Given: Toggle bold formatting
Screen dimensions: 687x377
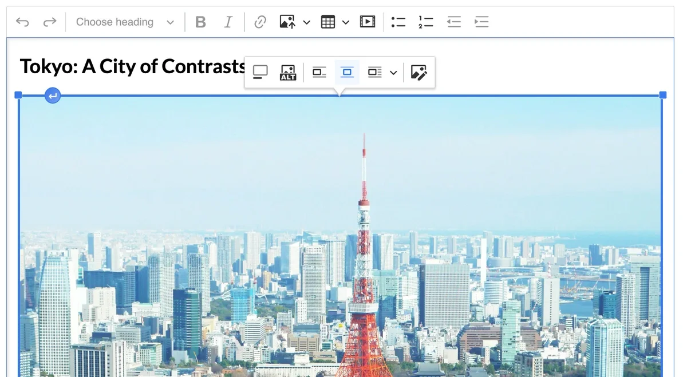Looking at the screenshot, I should pyautogui.click(x=200, y=22).
